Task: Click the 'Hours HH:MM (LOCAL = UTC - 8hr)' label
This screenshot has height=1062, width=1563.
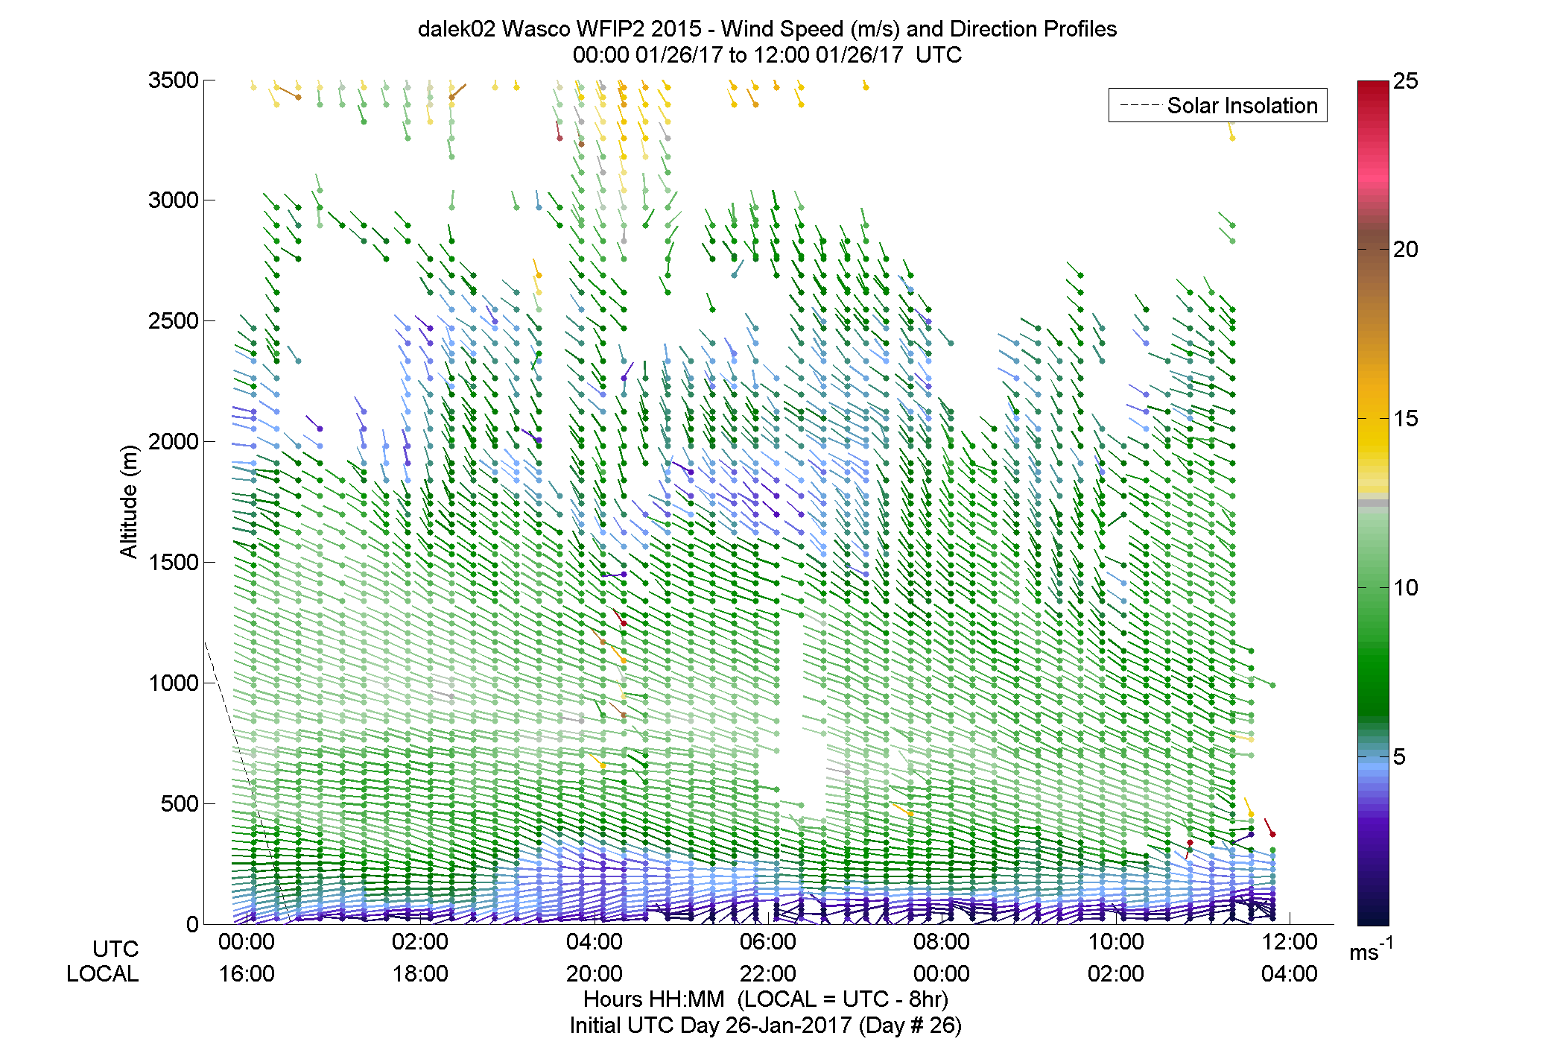Action: [766, 999]
